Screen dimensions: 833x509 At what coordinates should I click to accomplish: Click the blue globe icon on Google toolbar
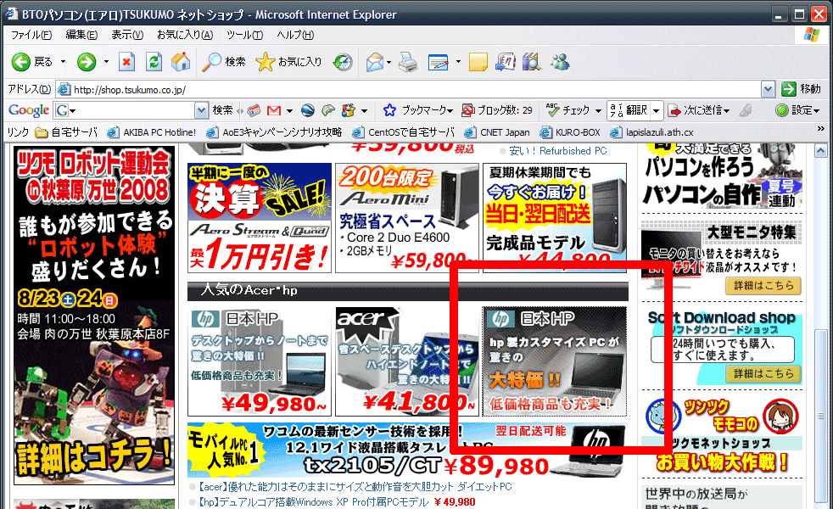point(308,110)
